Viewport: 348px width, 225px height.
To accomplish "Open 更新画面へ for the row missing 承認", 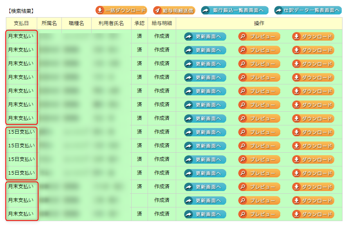I will [205, 201].
